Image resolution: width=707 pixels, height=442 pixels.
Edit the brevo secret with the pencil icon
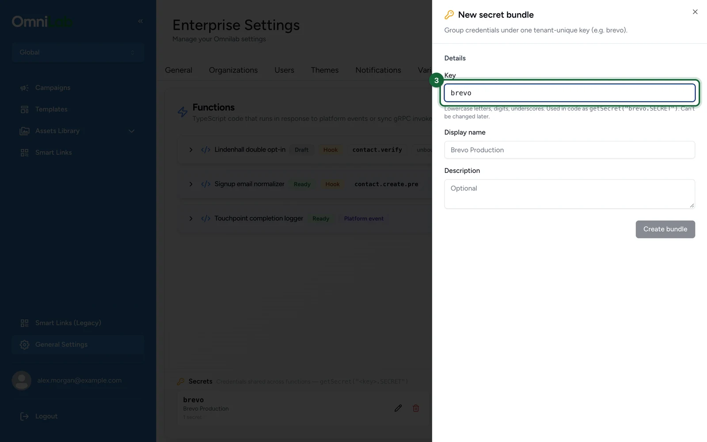coord(398,408)
